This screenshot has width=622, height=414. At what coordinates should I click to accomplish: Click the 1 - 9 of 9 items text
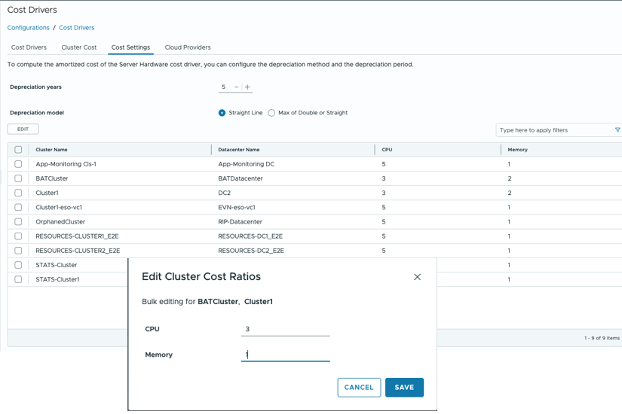(602, 338)
